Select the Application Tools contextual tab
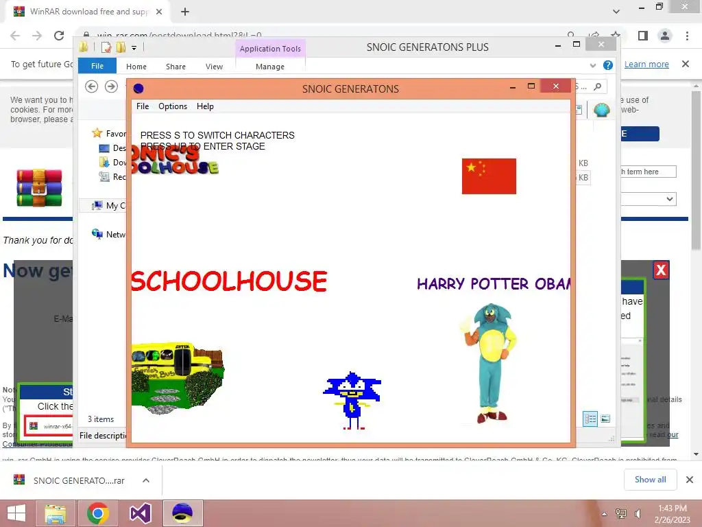Screen dimensions: 702x527 click(x=270, y=49)
